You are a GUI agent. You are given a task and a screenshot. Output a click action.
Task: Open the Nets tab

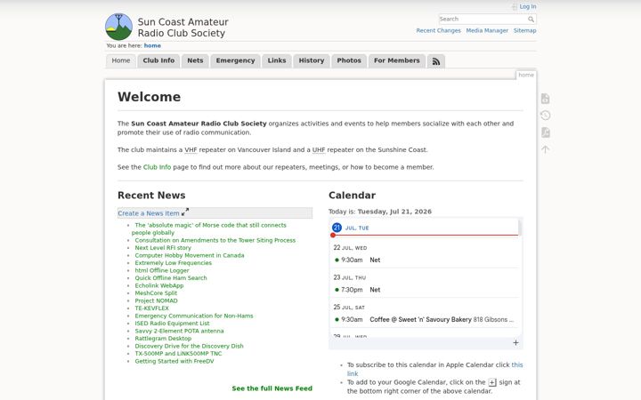point(195,60)
